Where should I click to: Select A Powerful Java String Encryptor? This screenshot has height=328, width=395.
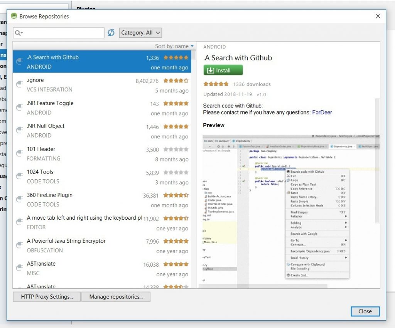tap(102, 246)
